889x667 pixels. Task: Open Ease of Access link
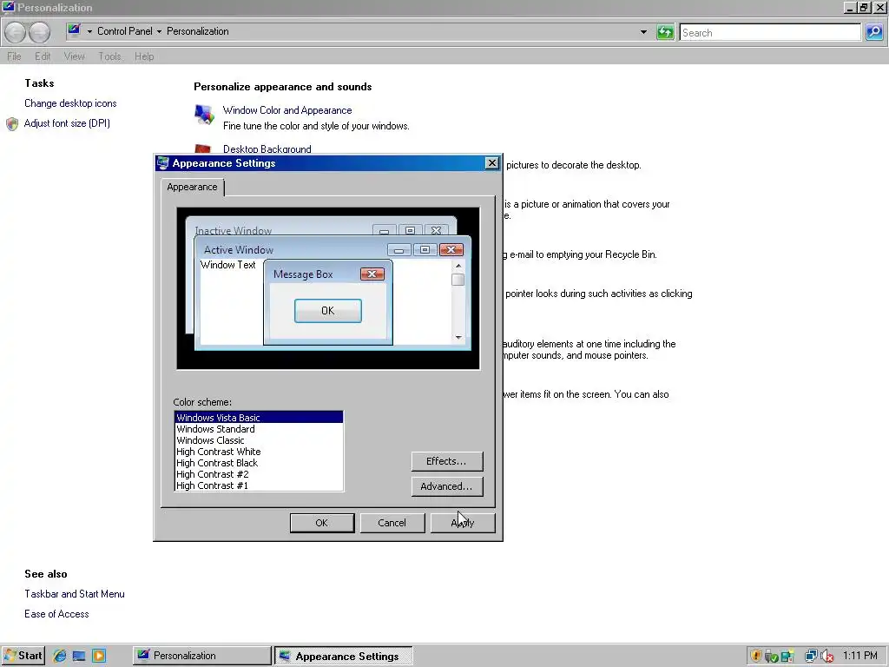[56, 614]
